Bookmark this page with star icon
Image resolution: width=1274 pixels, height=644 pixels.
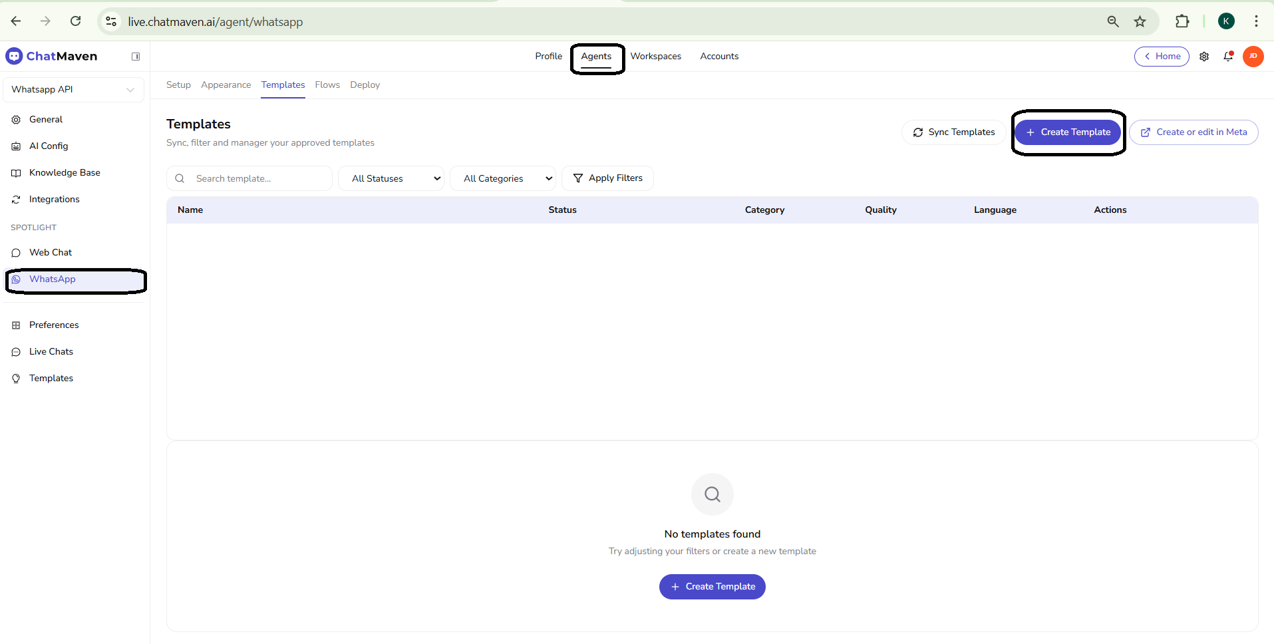pyautogui.click(x=1140, y=21)
